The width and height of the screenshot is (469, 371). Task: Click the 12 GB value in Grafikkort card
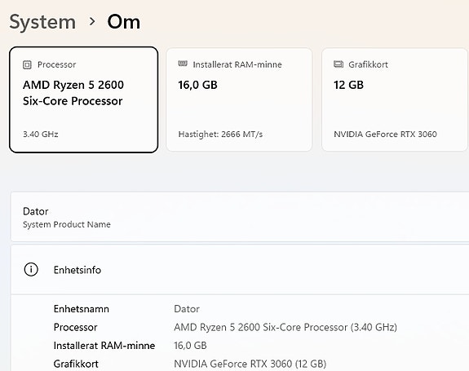(x=349, y=85)
